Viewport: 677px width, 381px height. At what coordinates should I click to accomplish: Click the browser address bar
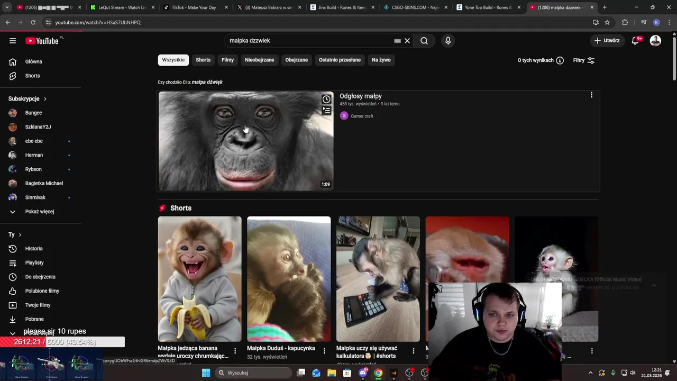pyautogui.click(x=317, y=22)
